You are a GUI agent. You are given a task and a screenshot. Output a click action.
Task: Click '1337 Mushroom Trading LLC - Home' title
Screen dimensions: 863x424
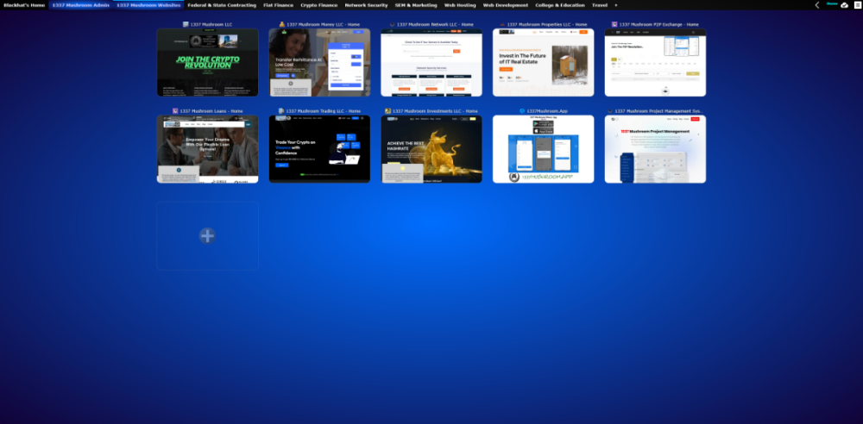[324, 111]
